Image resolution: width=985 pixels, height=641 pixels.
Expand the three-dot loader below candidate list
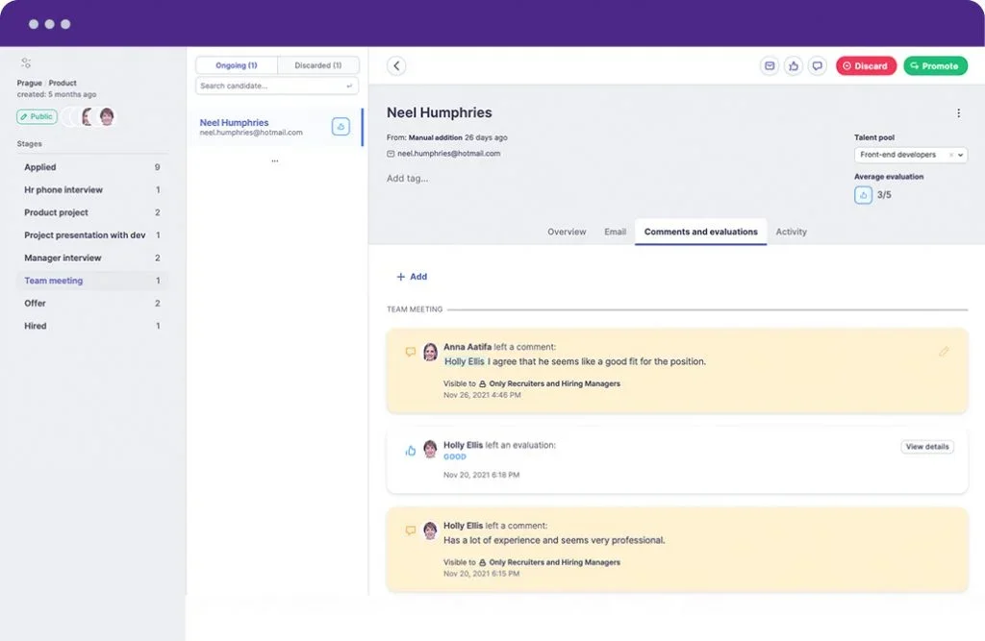[x=275, y=161]
